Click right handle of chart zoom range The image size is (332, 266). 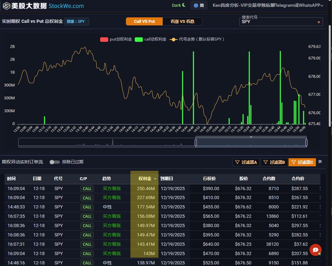pos(306,142)
